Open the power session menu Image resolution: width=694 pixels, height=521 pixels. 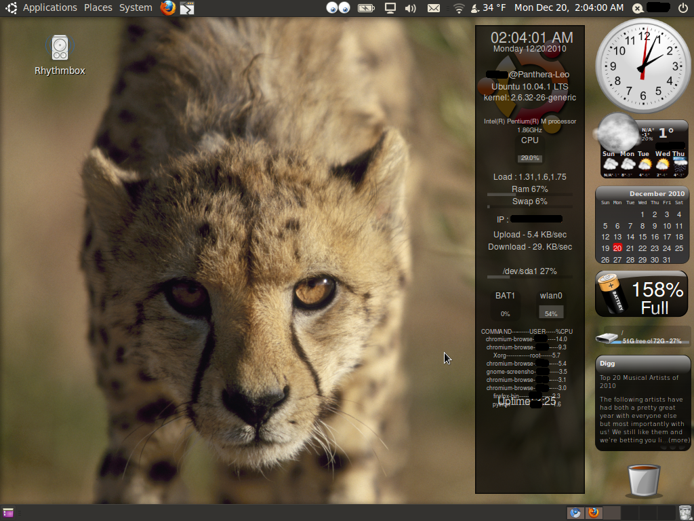coord(682,8)
